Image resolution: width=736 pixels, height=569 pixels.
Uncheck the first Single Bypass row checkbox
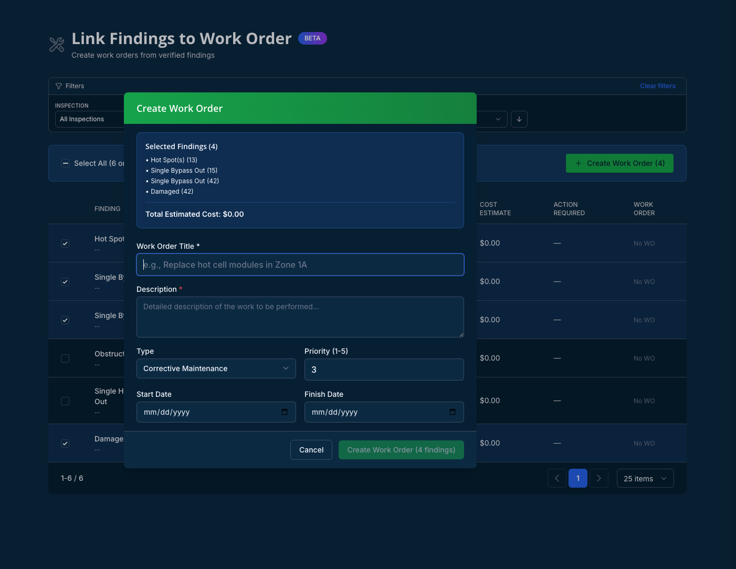pyautogui.click(x=65, y=282)
